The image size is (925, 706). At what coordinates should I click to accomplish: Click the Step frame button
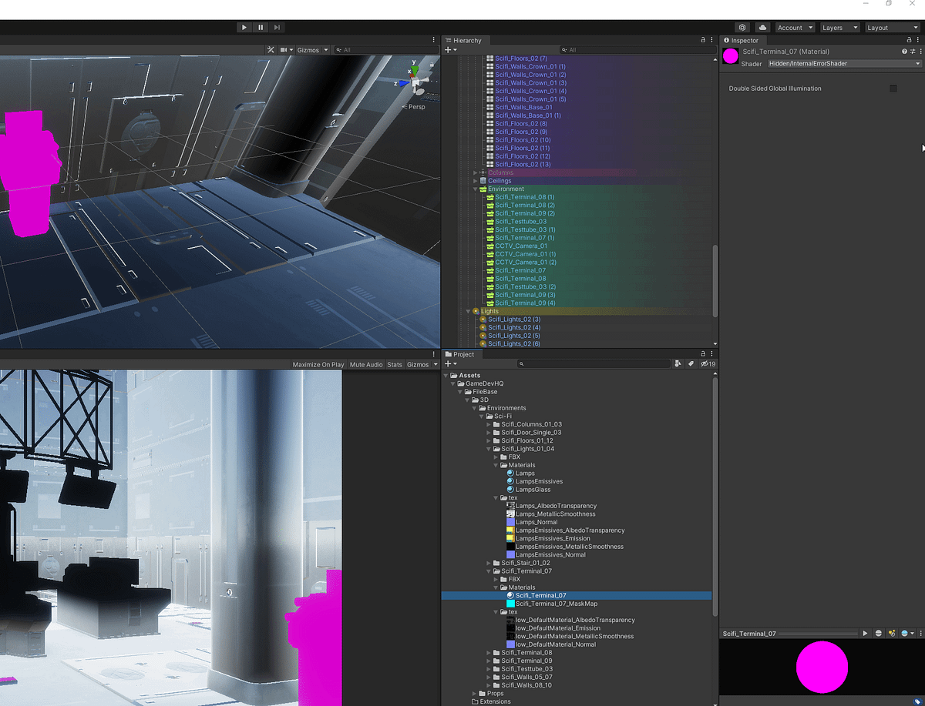[x=276, y=27]
